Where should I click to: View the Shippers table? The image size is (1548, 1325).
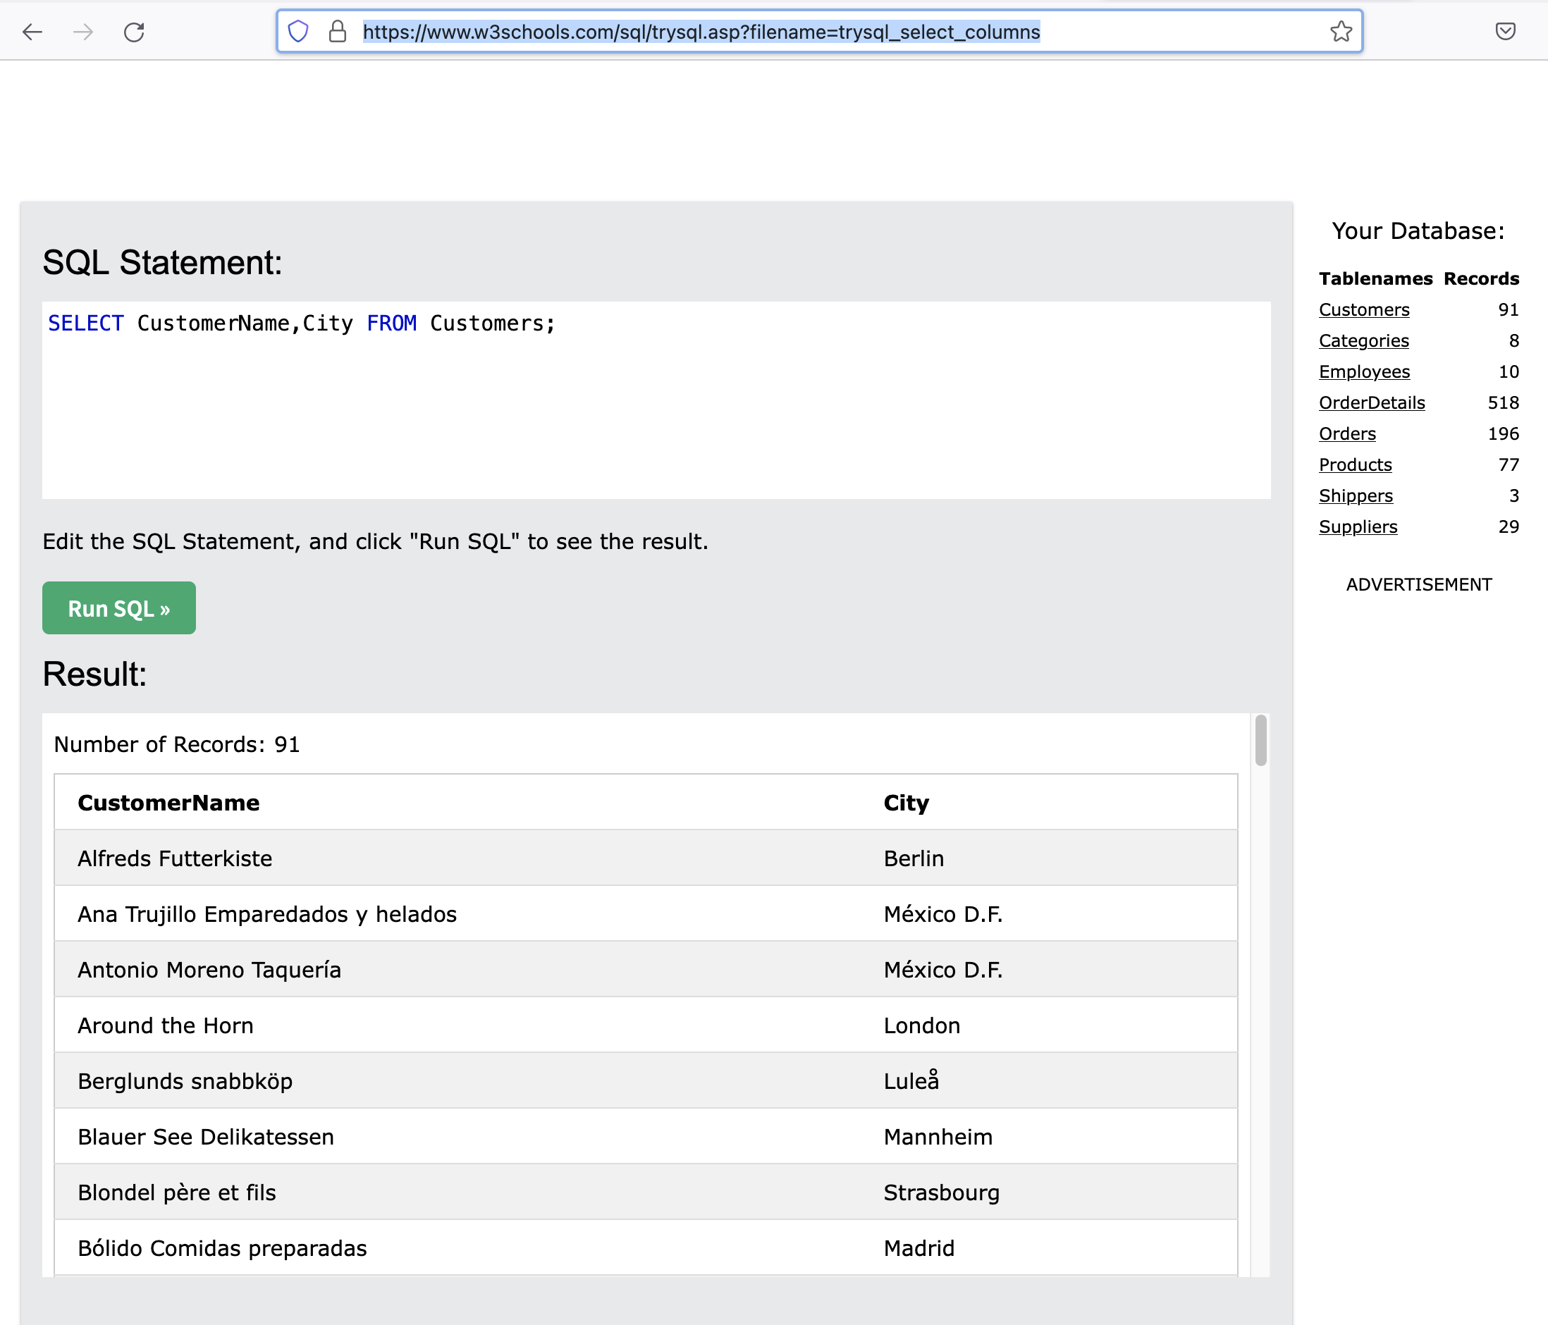tap(1355, 495)
